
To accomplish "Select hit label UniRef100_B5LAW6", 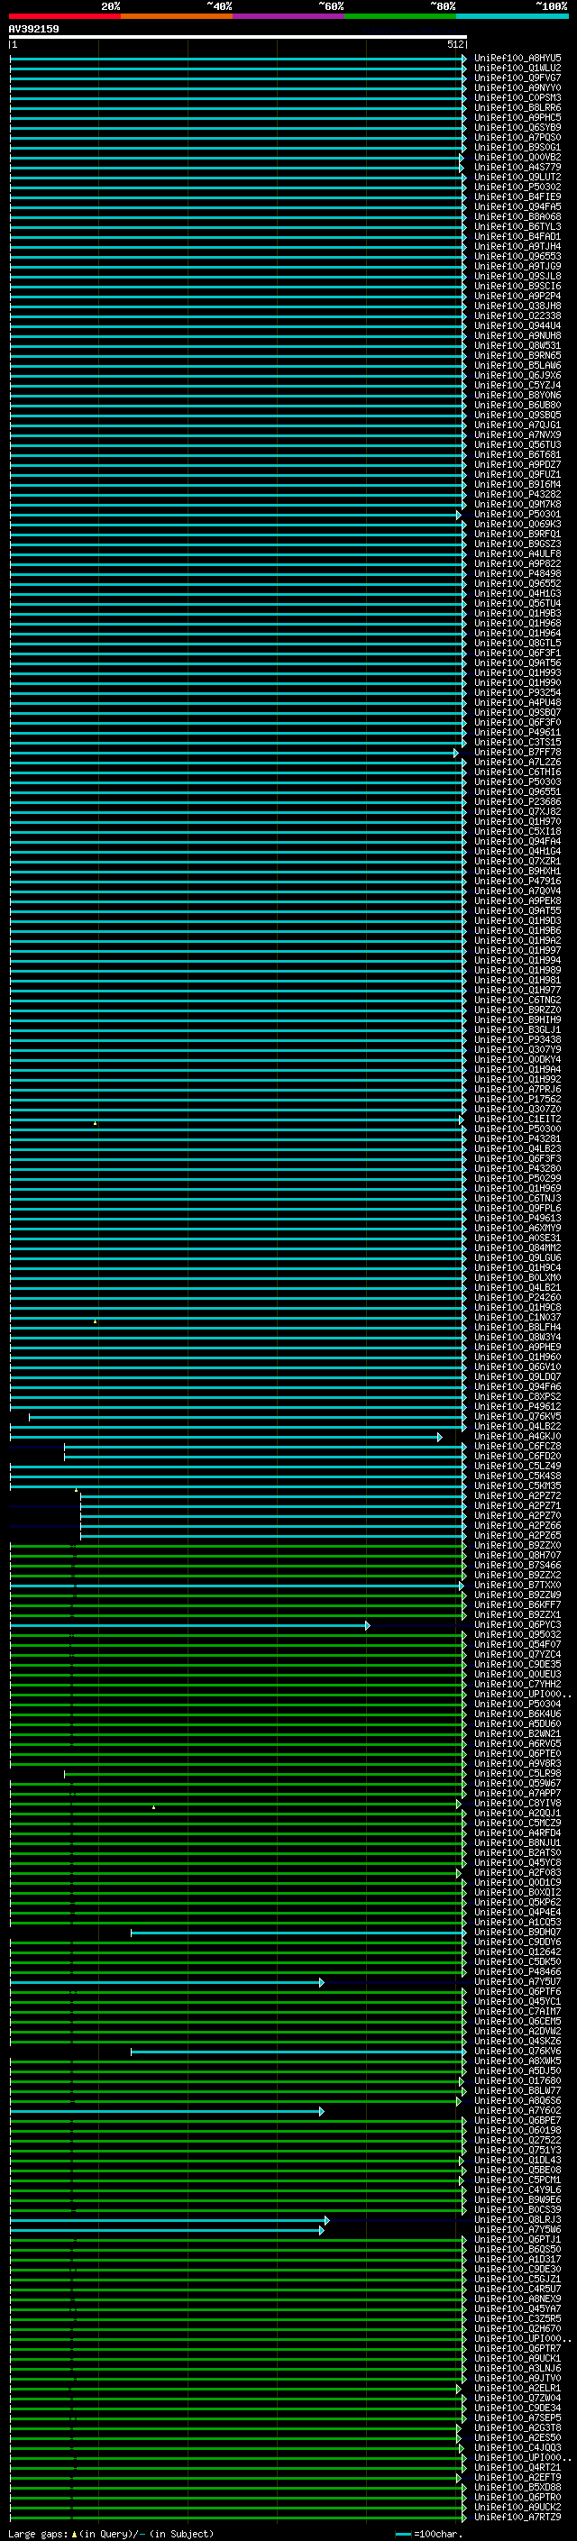I will point(517,365).
